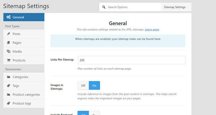Switch to the Pages tab

point(24,43)
